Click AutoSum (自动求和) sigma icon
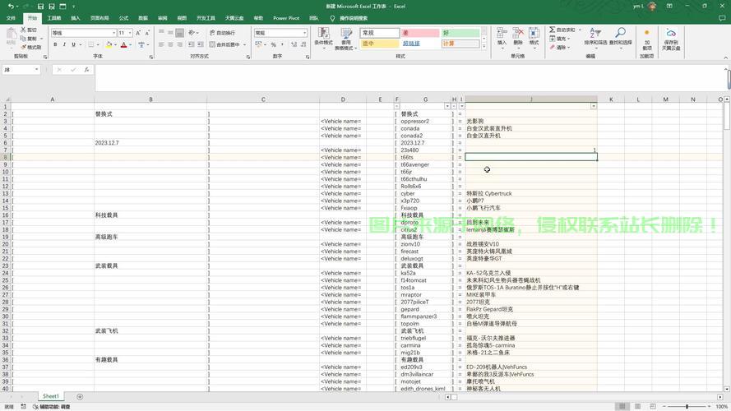The image size is (731, 411). click(553, 30)
